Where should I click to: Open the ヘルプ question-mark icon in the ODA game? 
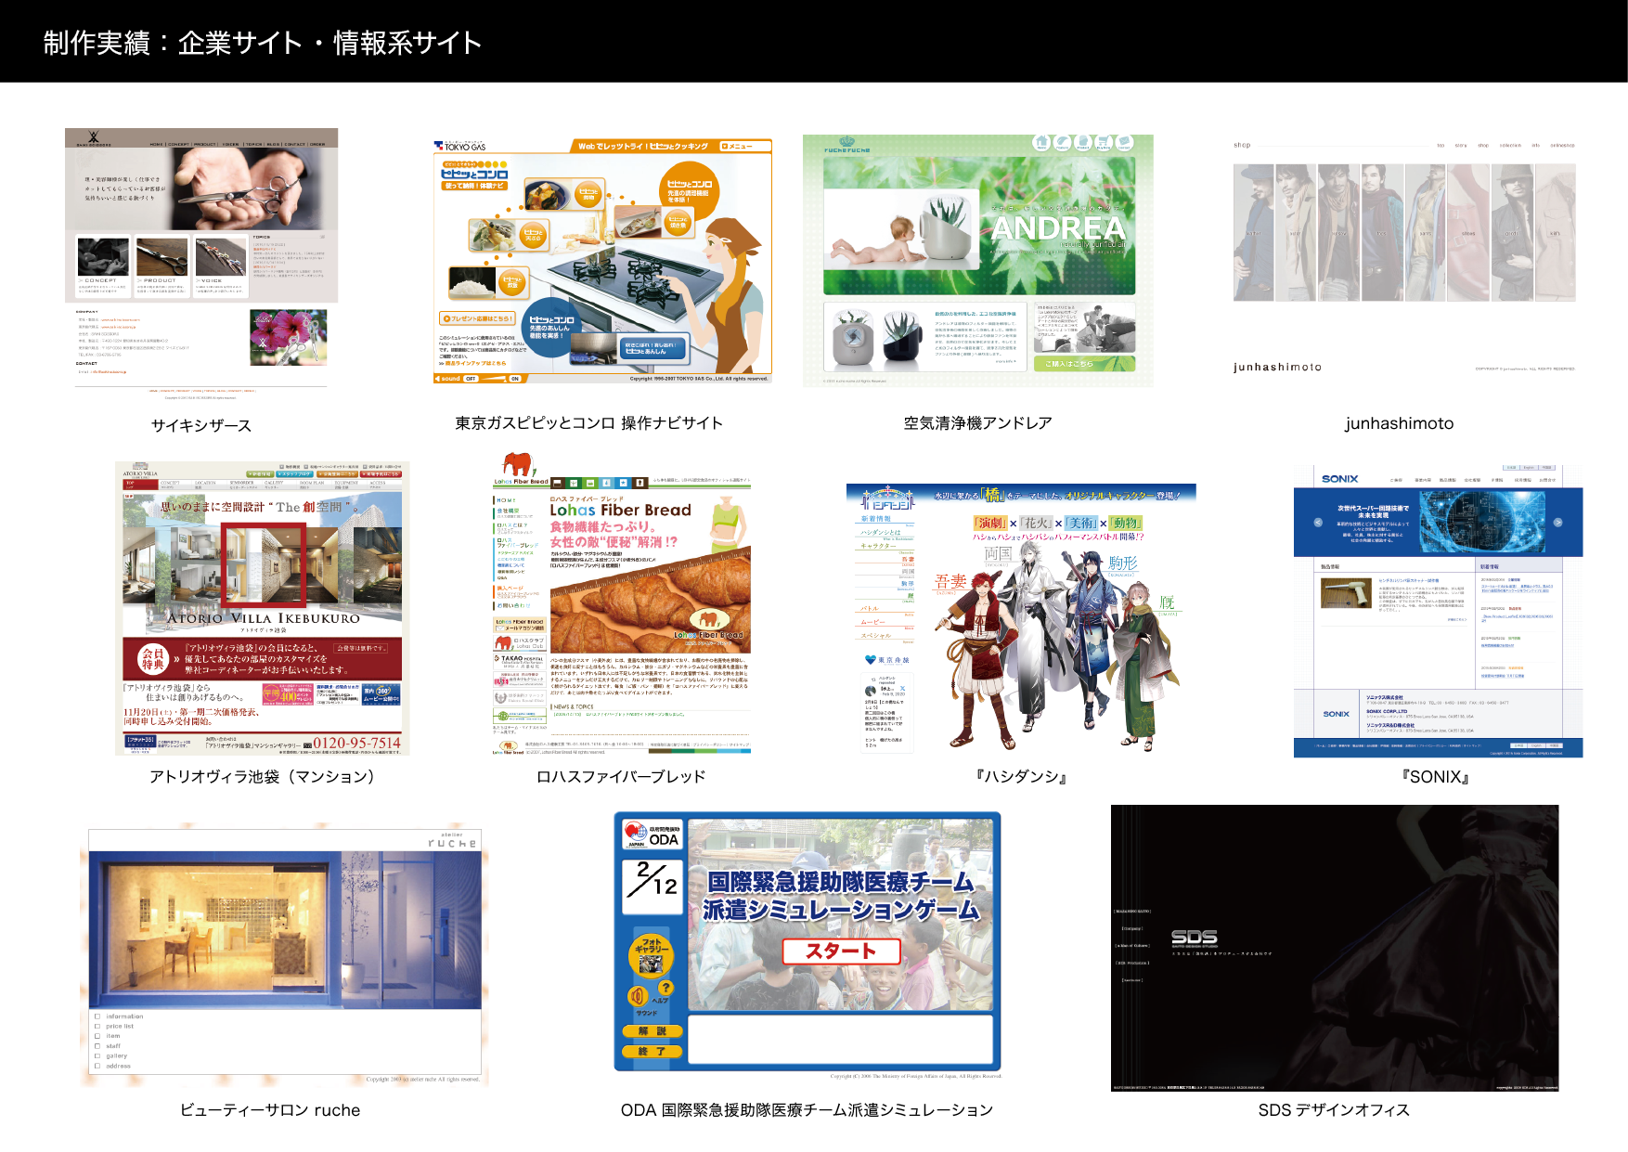[x=665, y=989]
